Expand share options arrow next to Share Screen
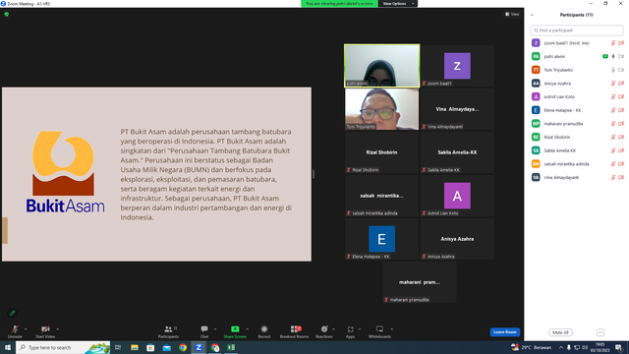This screenshot has width=629, height=354. tap(247, 329)
